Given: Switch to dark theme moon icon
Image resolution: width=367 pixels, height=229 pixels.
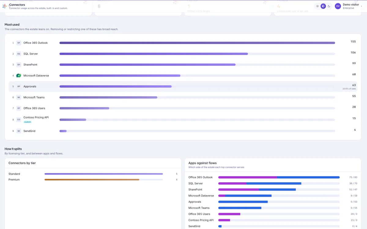Looking at the screenshot, I should pos(329,6).
